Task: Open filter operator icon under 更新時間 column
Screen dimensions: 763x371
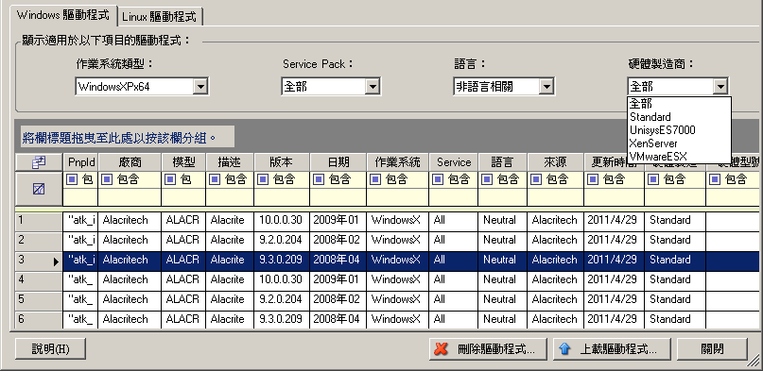Action: pyautogui.click(x=592, y=180)
